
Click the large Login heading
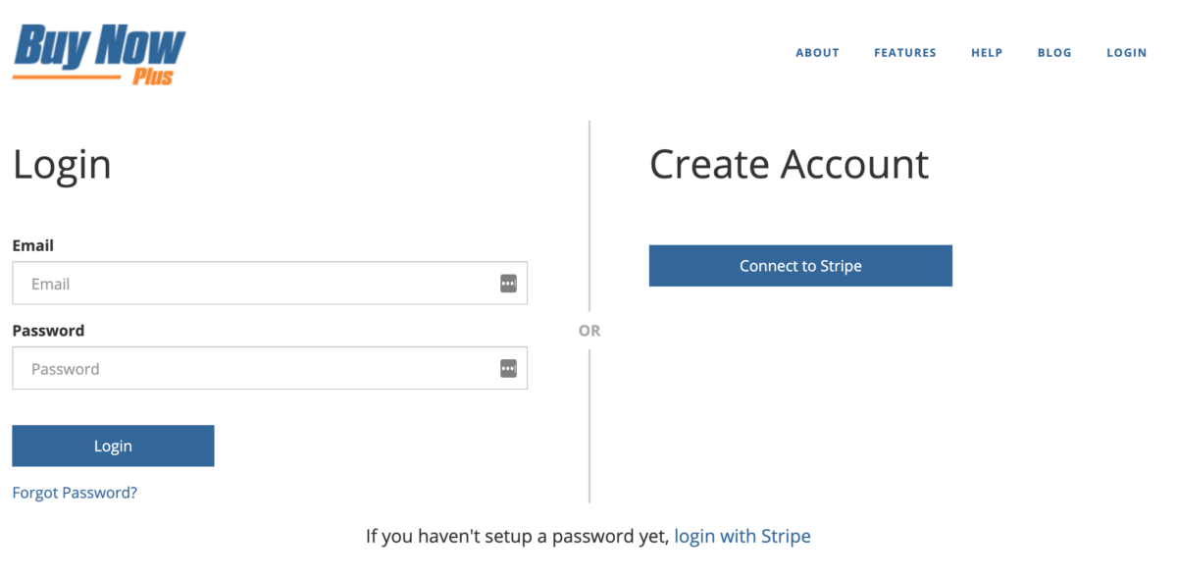pos(62,165)
